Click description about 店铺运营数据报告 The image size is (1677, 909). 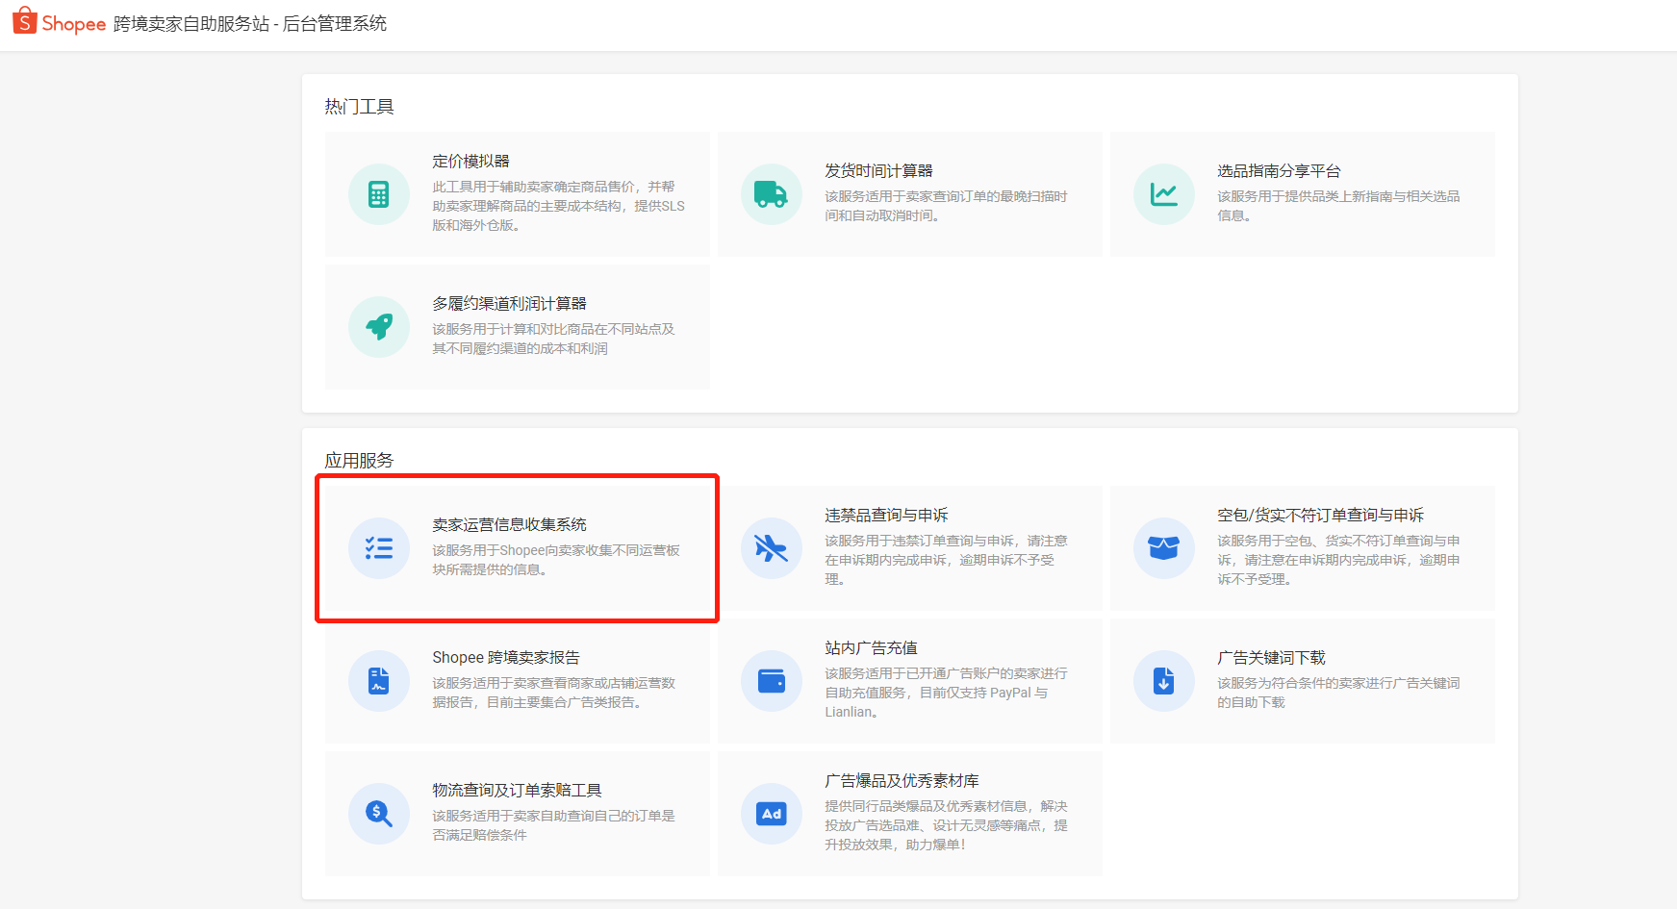(x=553, y=693)
